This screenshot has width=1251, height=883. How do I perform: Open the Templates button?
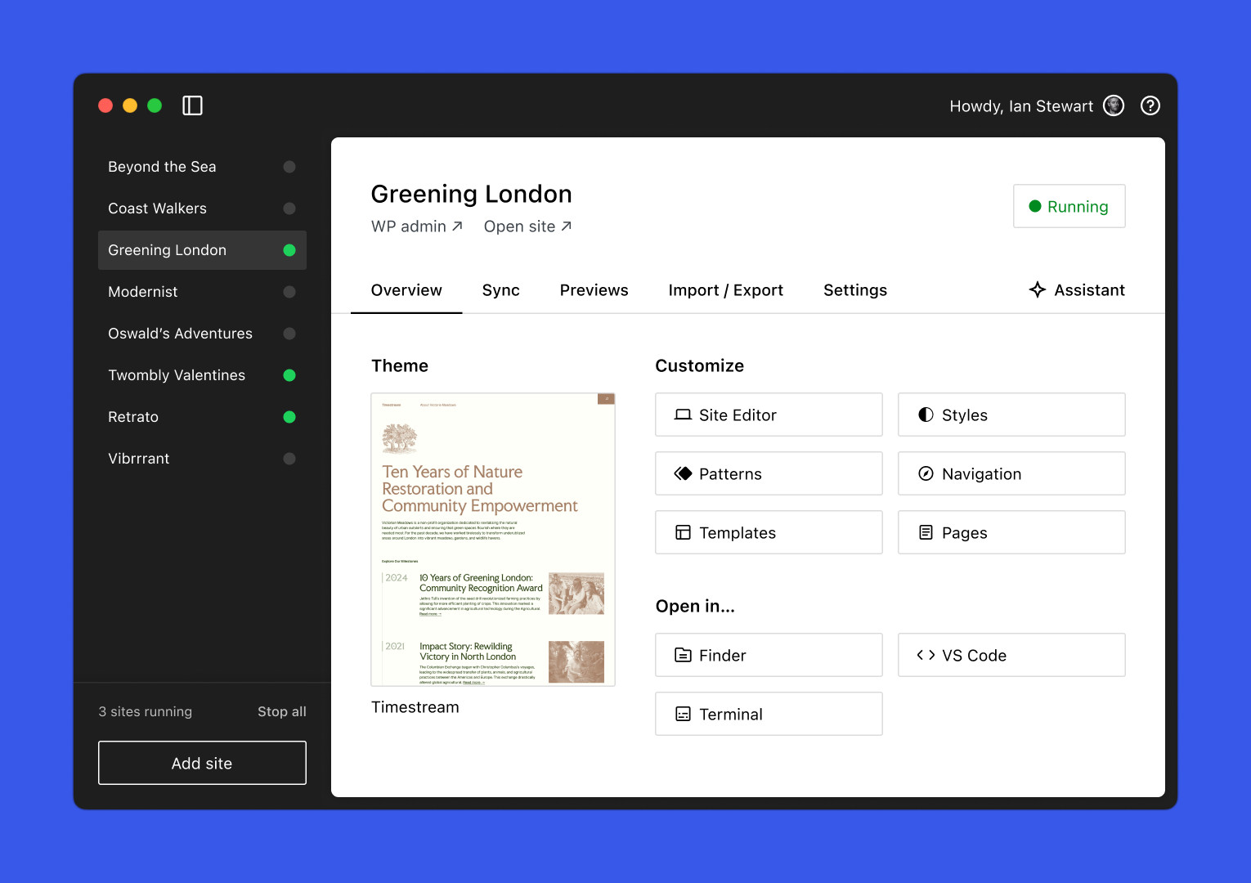769,532
